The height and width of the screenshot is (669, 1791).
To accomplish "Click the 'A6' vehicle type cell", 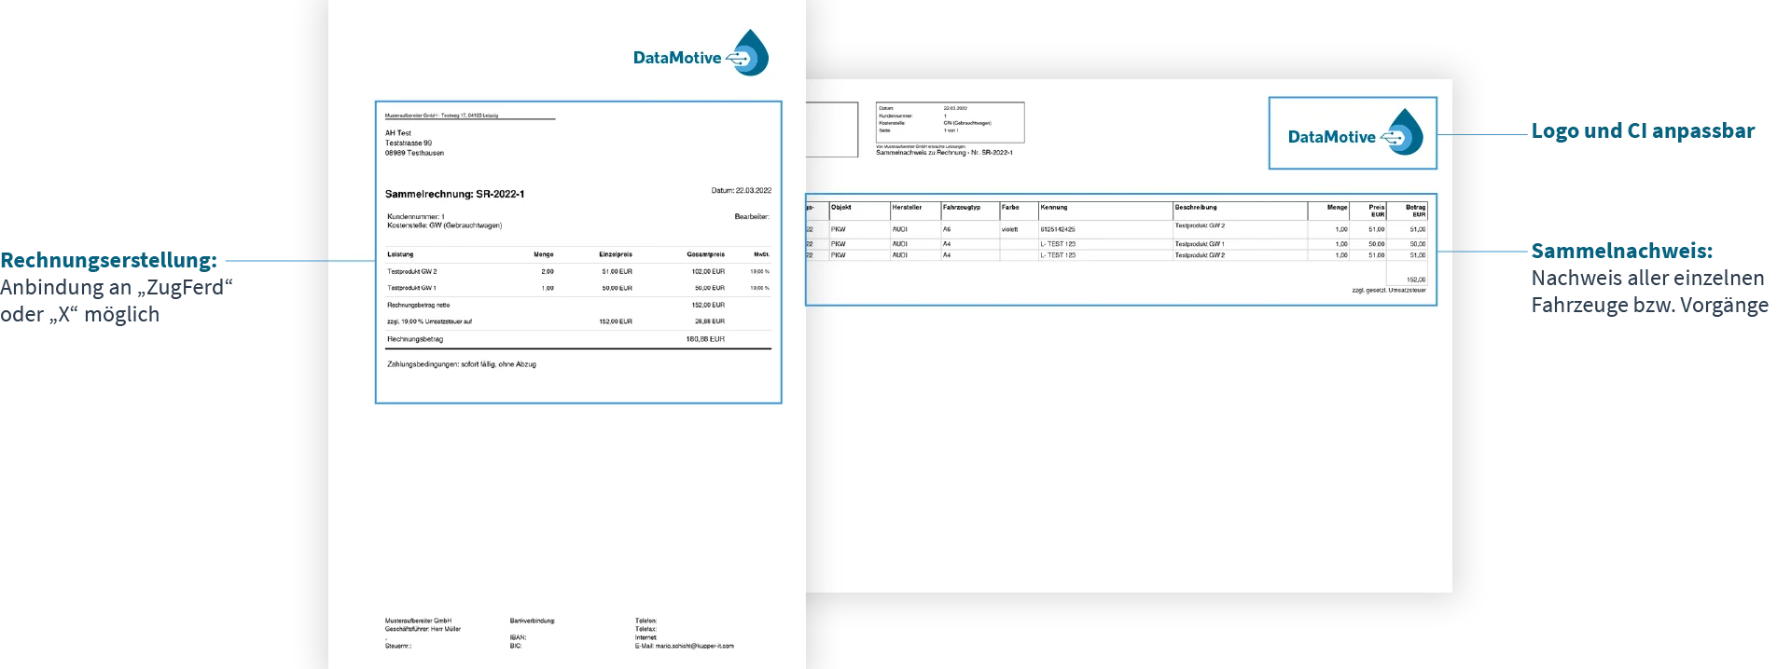I will (947, 229).
